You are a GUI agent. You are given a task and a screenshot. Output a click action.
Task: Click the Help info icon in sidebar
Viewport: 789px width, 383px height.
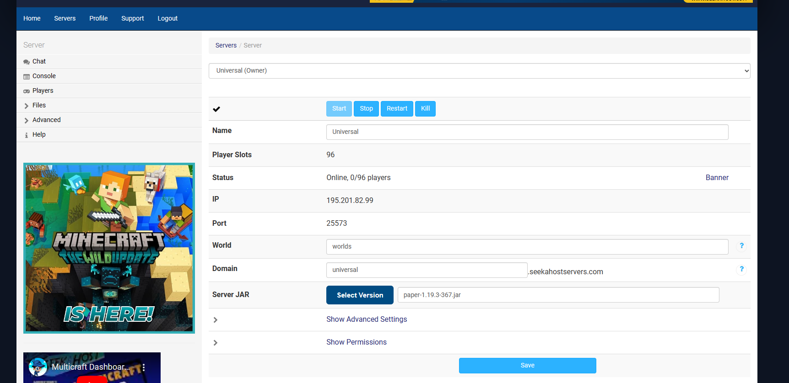click(x=27, y=135)
